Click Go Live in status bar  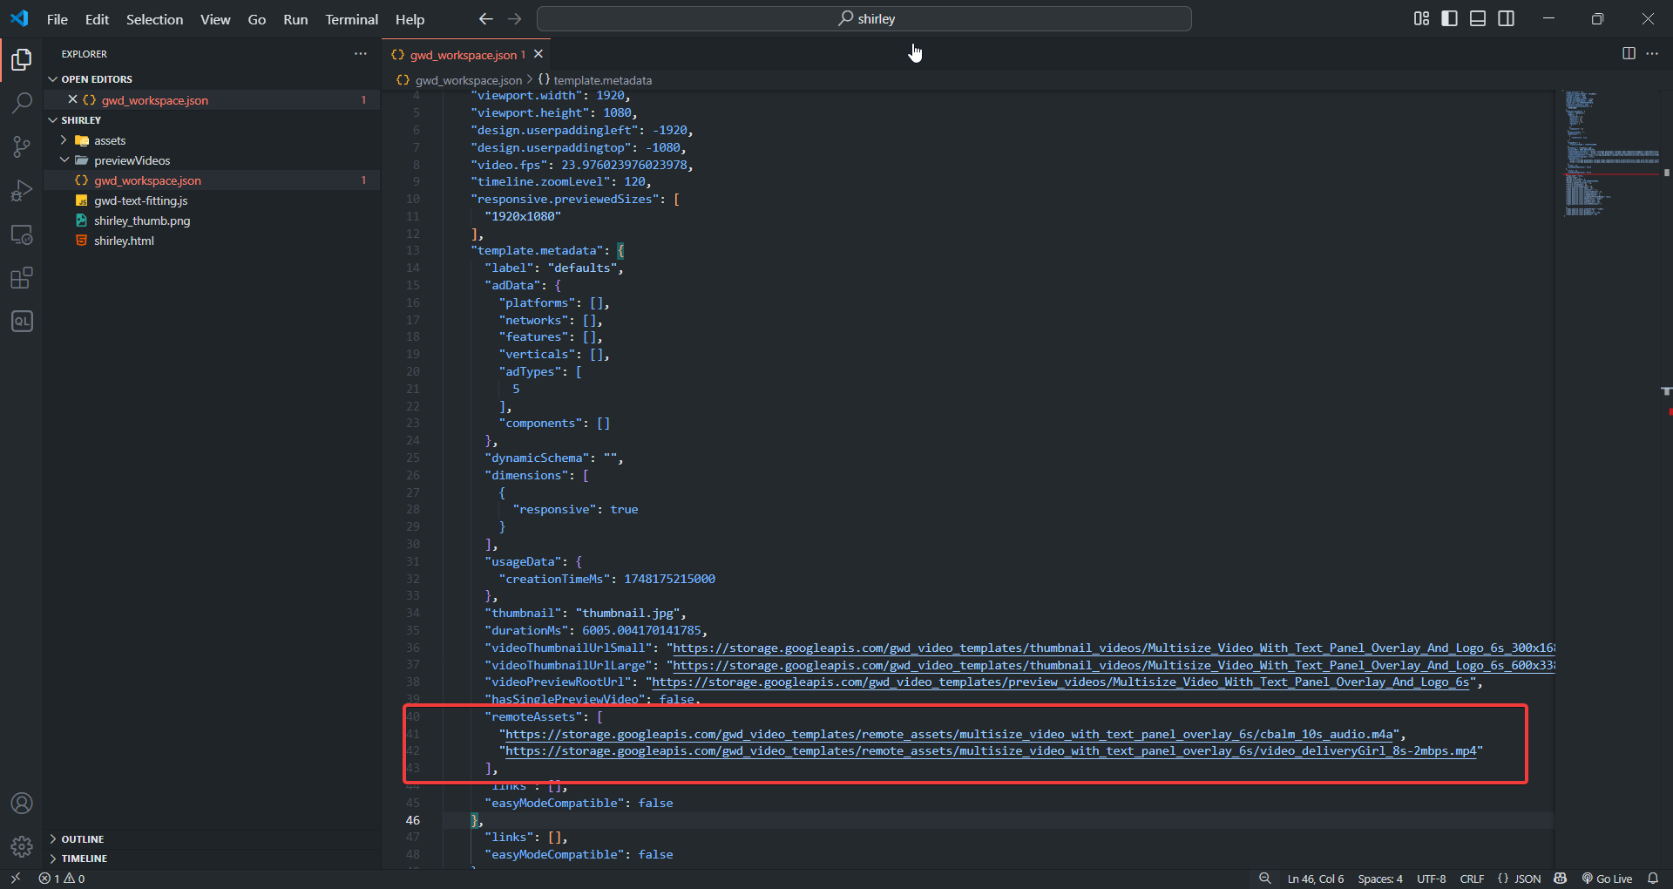(1607, 879)
